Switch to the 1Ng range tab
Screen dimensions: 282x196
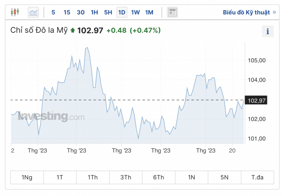[27, 177]
